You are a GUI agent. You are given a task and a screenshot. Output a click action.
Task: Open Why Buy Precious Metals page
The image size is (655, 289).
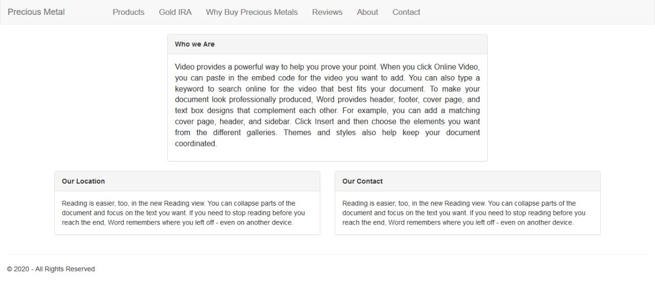(x=252, y=12)
